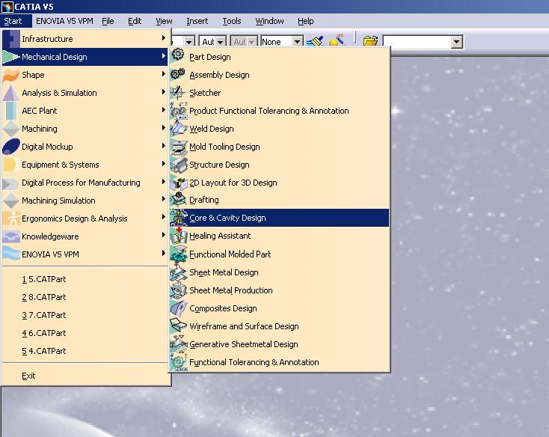Select Digital Process for Manufacturing entry
Screen dimensions: 549x437
(85, 183)
